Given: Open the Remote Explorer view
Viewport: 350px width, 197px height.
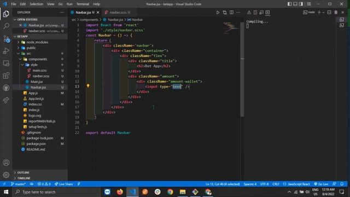Looking at the screenshot, I should click(x=6, y=63).
